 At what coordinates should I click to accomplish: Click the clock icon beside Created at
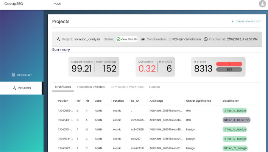(206, 39)
